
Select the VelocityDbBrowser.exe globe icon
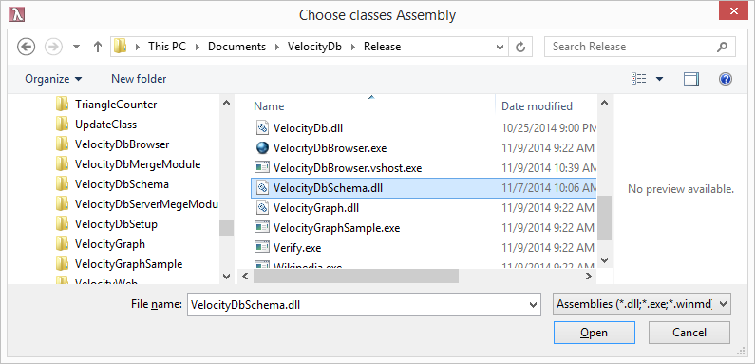(x=261, y=147)
